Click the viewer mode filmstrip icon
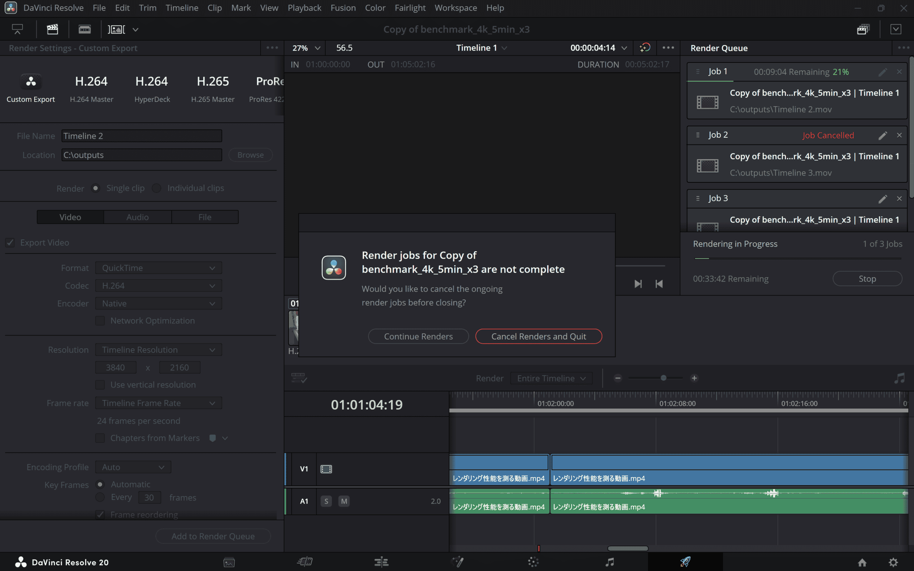 point(116,29)
